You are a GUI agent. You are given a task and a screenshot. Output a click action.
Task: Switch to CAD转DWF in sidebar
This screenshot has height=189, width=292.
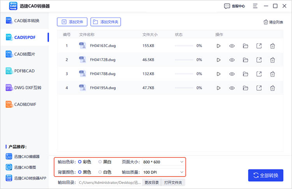coord(25,104)
